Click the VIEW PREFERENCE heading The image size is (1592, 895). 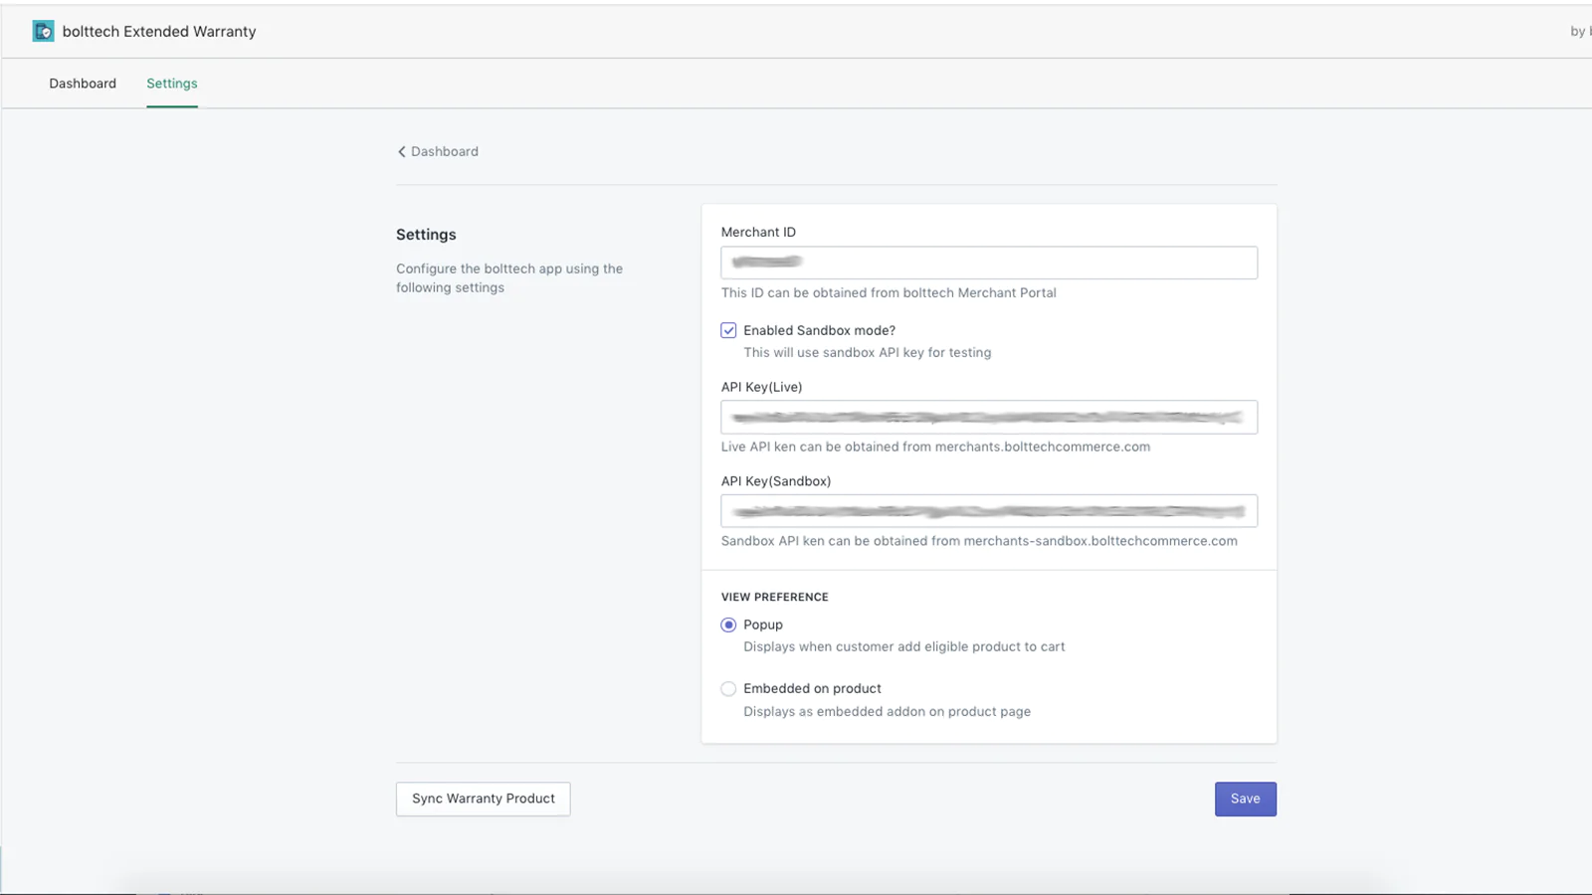click(775, 597)
